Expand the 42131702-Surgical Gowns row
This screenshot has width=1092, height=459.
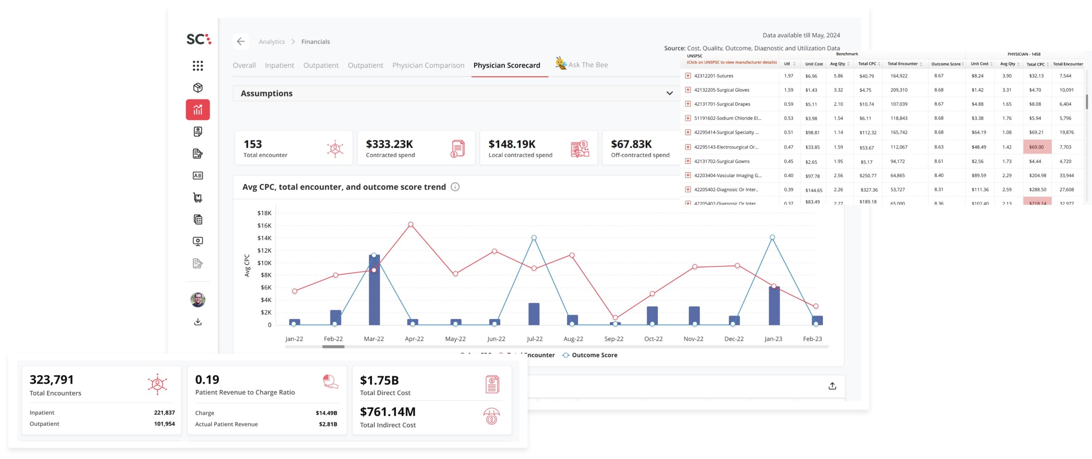tap(688, 161)
